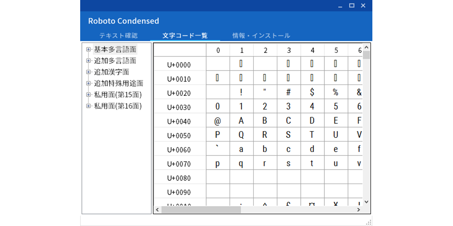Select the exclamation mark character cell

point(242,92)
